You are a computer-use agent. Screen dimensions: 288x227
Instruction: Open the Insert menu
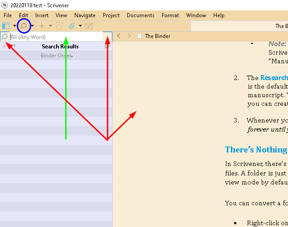pos(42,15)
